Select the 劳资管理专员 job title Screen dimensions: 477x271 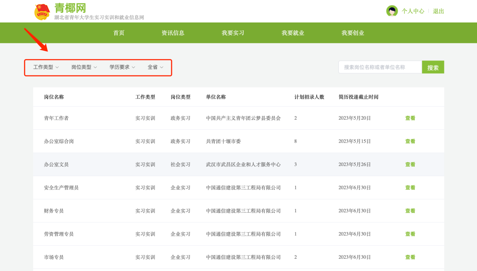(x=59, y=234)
